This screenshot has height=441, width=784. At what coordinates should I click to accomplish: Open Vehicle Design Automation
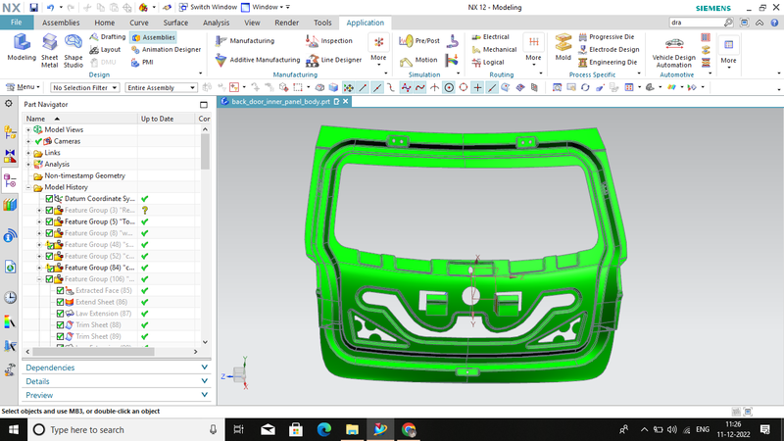[x=673, y=53]
